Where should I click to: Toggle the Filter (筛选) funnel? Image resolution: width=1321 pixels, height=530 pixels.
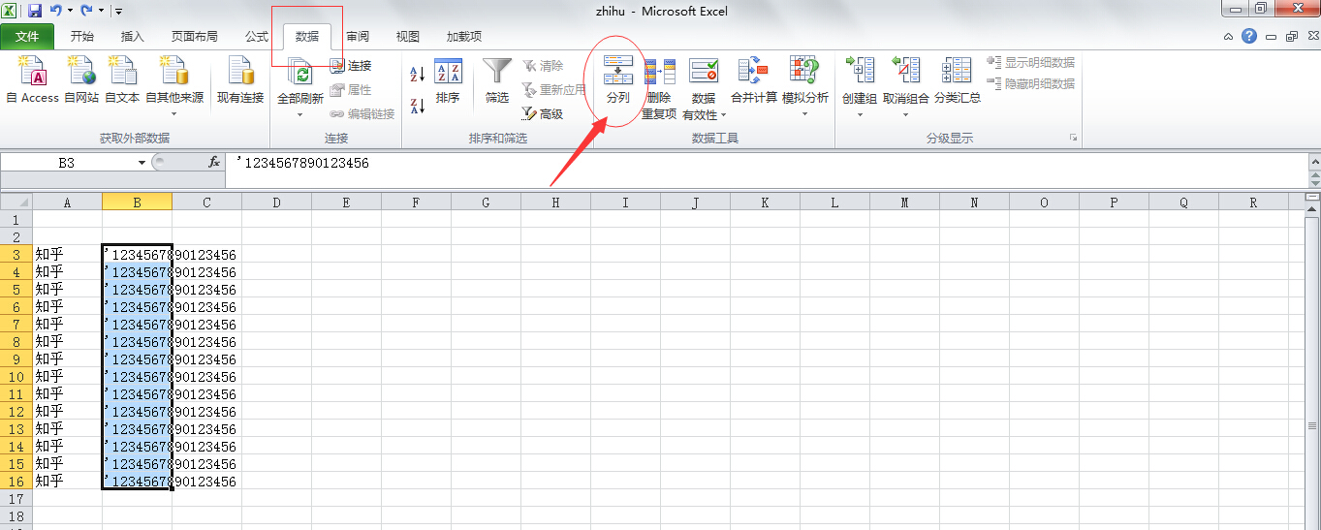pyautogui.click(x=497, y=80)
